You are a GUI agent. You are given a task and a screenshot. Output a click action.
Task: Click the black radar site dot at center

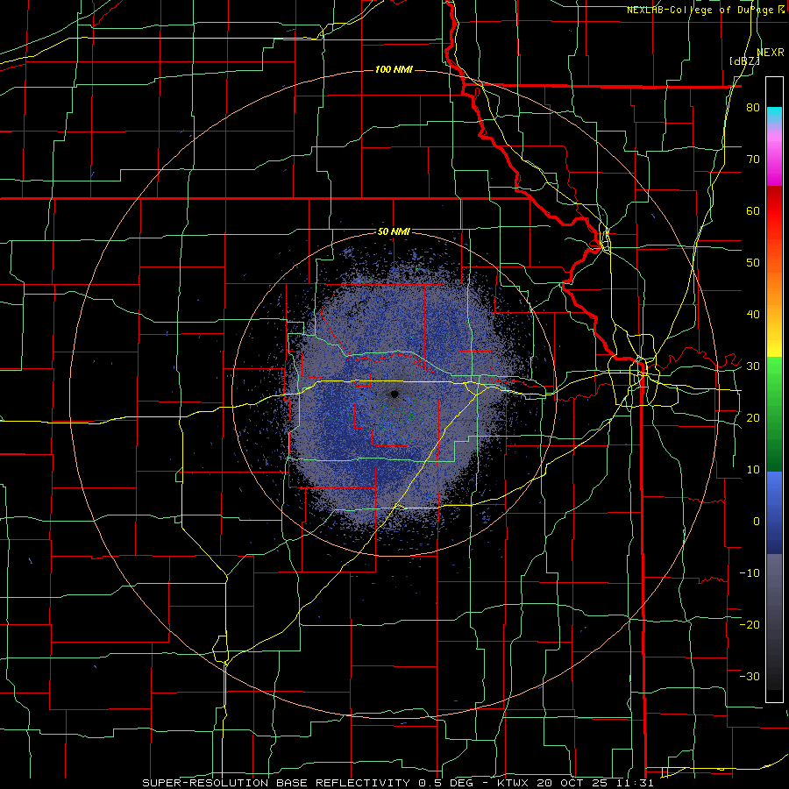tap(394, 394)
